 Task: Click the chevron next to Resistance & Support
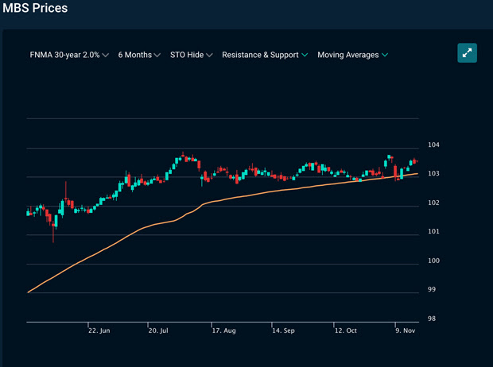[305, 55]
